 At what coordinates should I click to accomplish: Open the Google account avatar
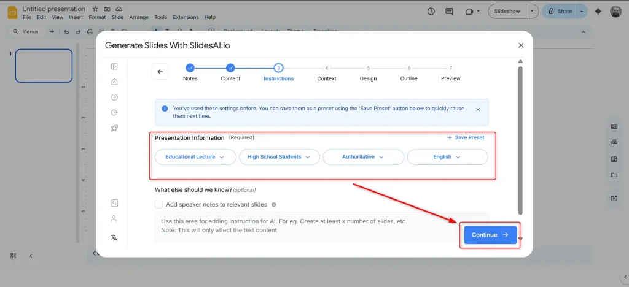click(615, 12)
